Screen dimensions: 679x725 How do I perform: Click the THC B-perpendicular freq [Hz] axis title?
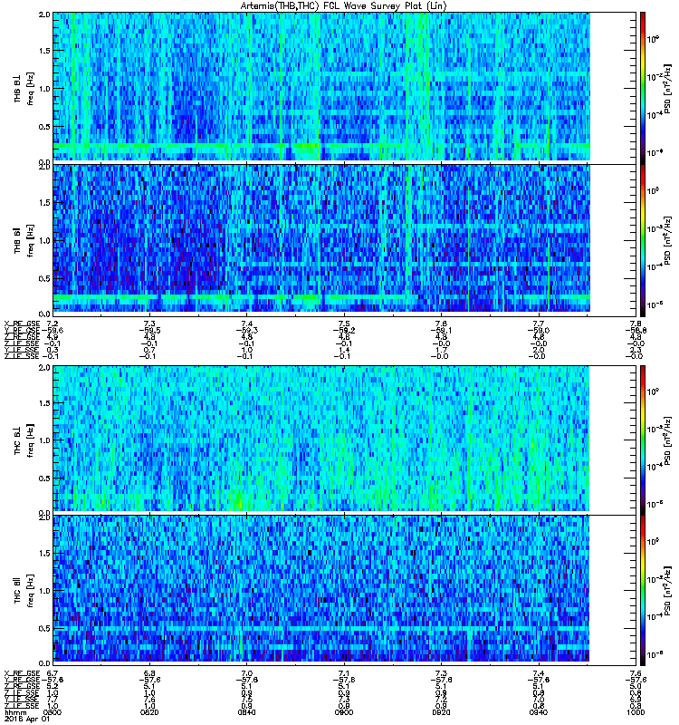pos(31,440)
